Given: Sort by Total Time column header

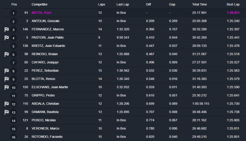Looking at the screenshot, I should (x=199, y=4).
